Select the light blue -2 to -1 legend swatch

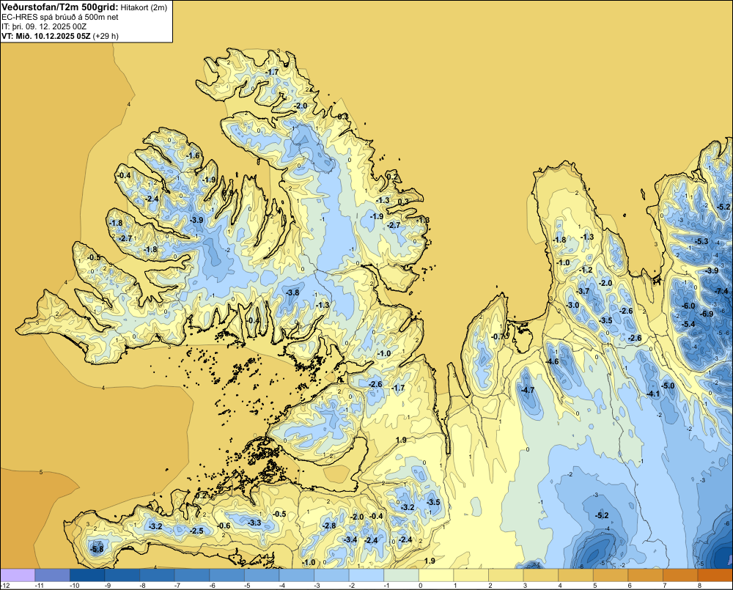pyautogui.click(x=366, y=575)
